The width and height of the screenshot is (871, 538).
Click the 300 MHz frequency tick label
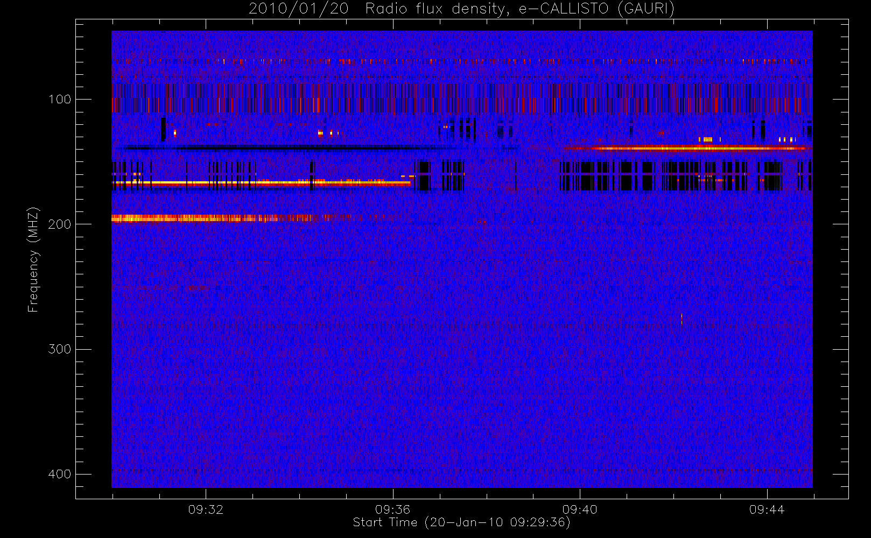click(x=59, y=349)
